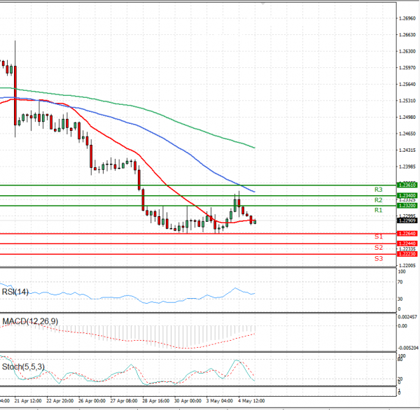Click the RSI scale value 70

pyautogui.click(x=400, y=282)
